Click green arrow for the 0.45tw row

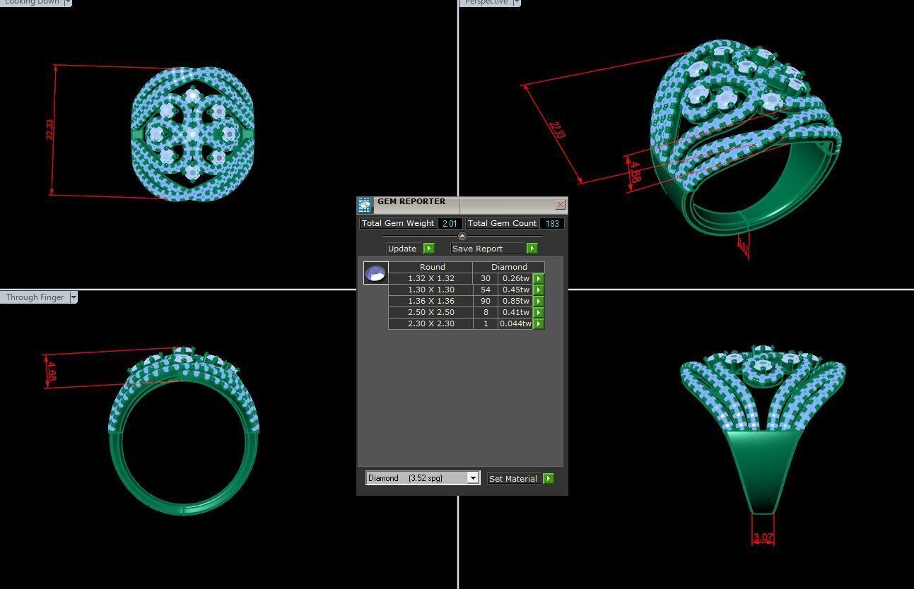click(539, 290)
